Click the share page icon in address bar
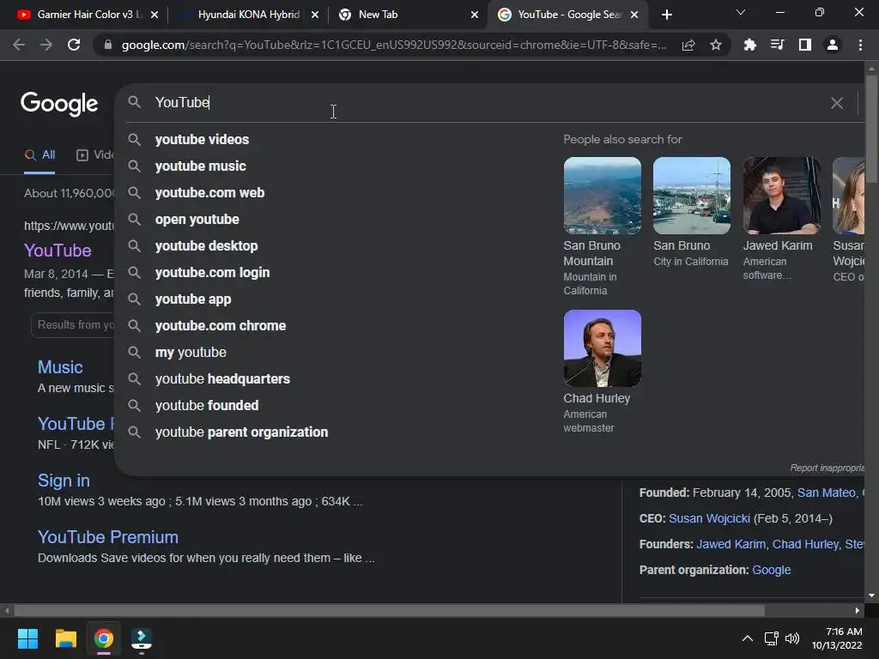The width and height of the screenshot is (879, 659). pyautogui.click(x=688, y=45)
